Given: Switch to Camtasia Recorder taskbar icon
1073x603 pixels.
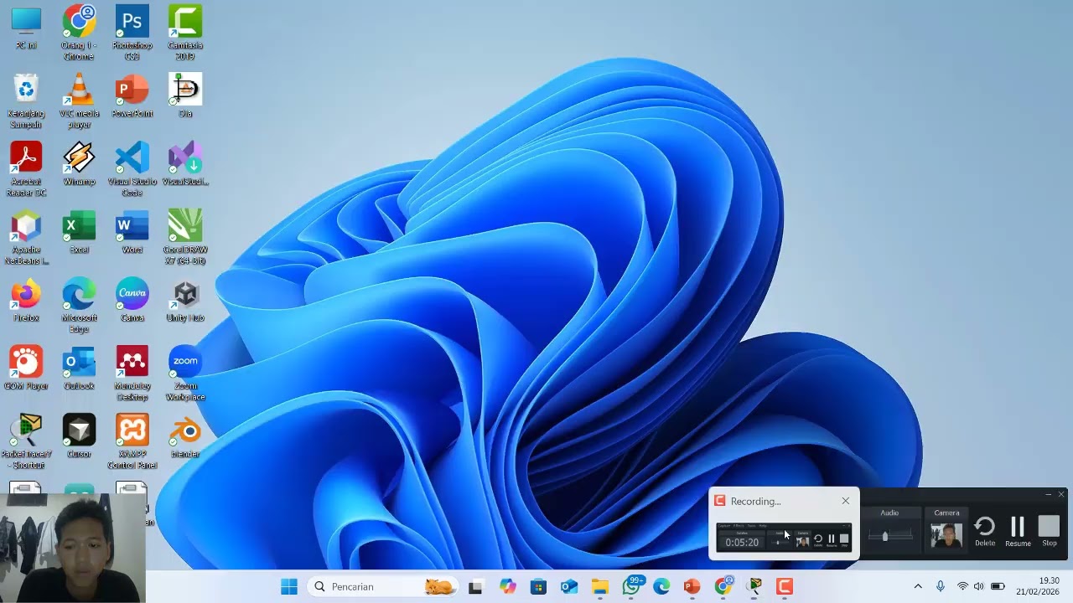Looking at the screenshot, I should coord(785,586).
